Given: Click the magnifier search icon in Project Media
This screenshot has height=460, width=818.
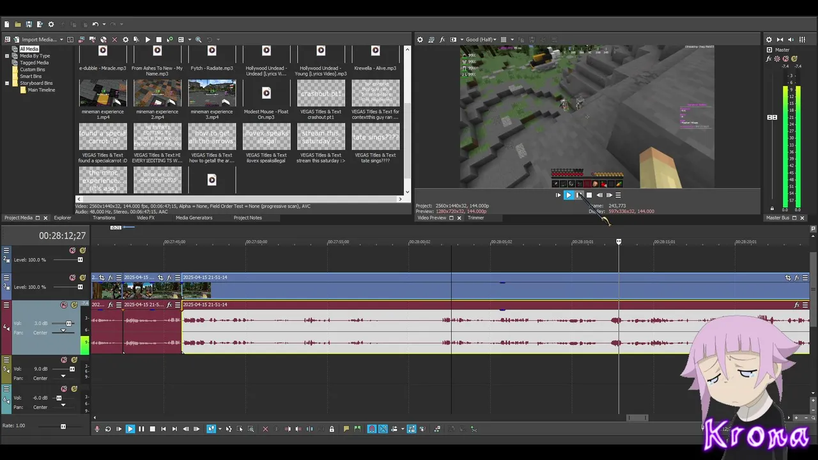Looking at the screenshot, I should click(x=198, y=40).
